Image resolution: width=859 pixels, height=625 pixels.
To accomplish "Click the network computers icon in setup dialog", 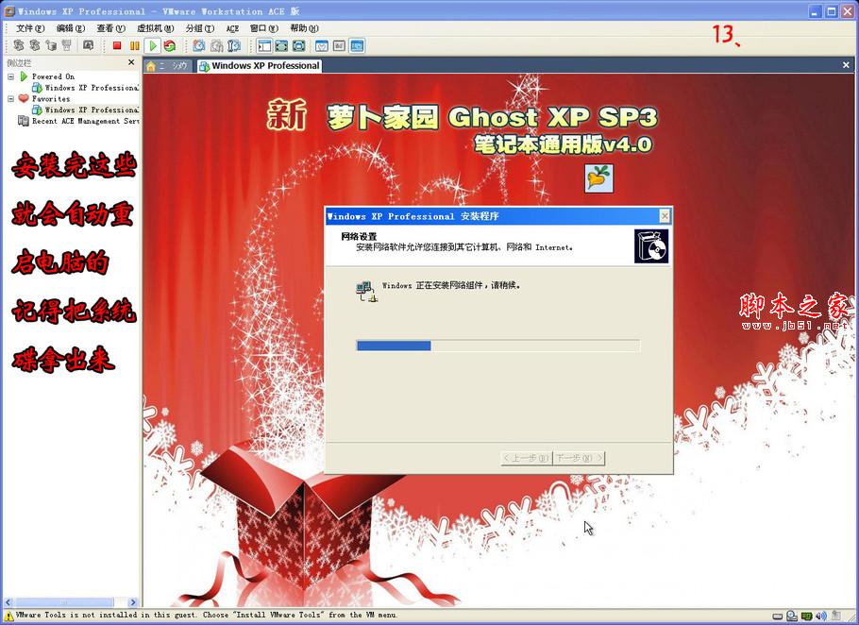I will [x=366, y=291].
